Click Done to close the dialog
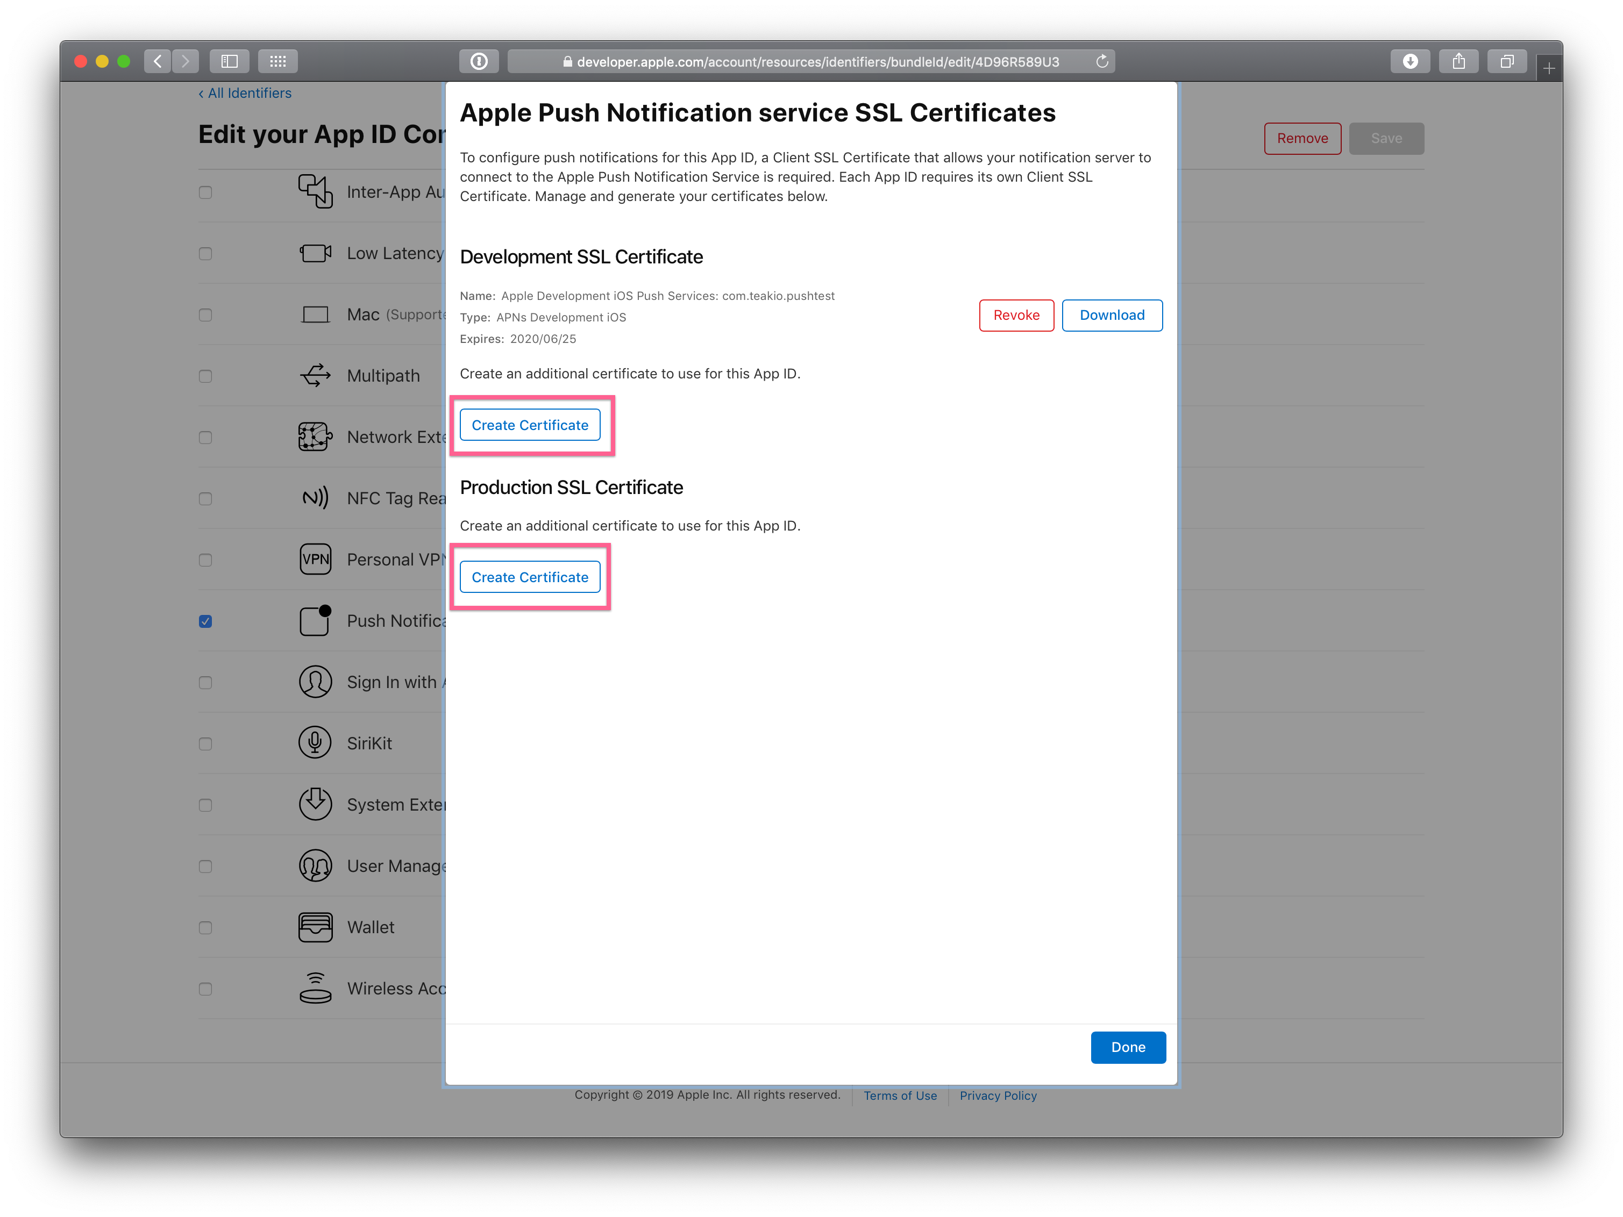The height and width of the screenshot is (1217, 1623). pos(1128,1048)
